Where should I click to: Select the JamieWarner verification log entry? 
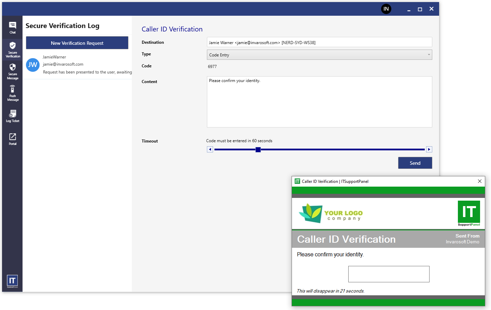pyautogui.click(x=85, y=65)
